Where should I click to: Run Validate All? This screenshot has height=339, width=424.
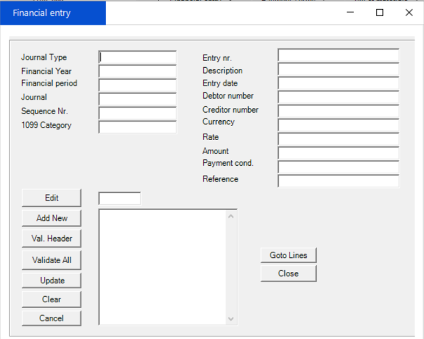[51, 260]
